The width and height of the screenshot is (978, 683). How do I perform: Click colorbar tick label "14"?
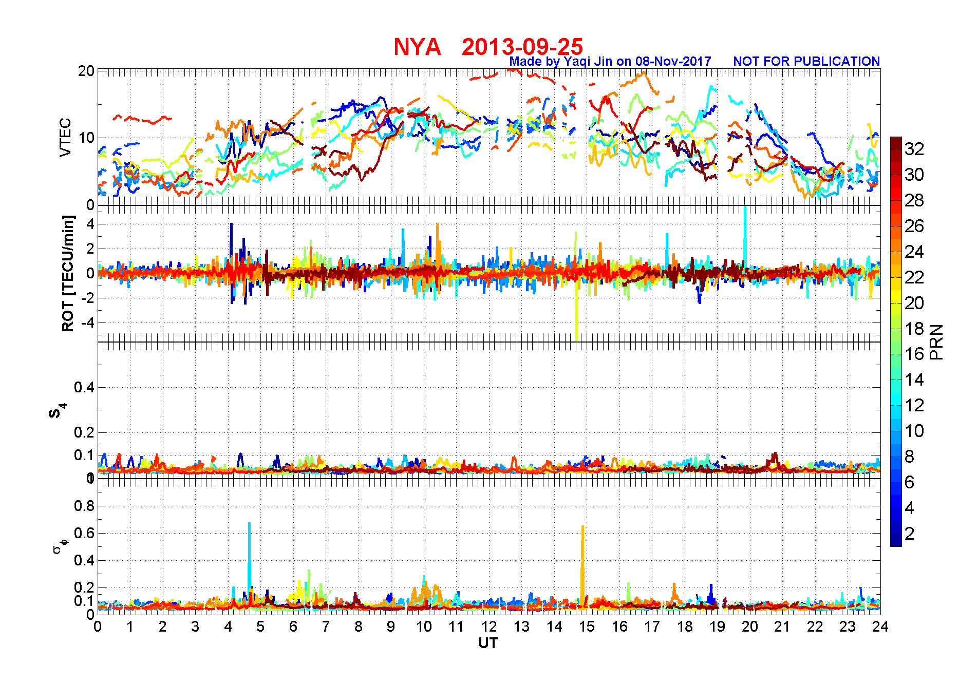914,380
